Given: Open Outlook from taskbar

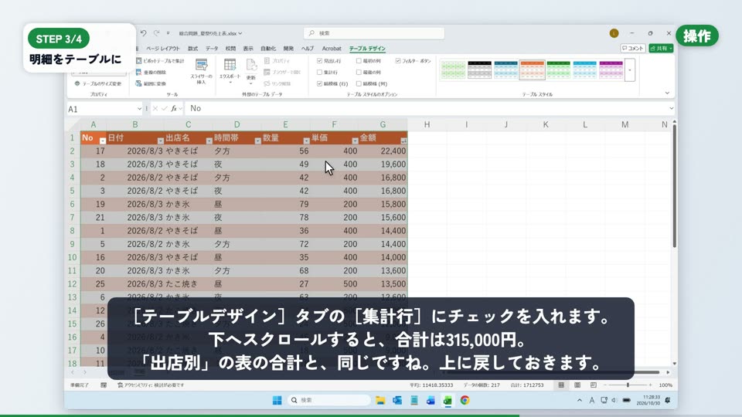Looking at the screenshot, I should pos(397,401).
